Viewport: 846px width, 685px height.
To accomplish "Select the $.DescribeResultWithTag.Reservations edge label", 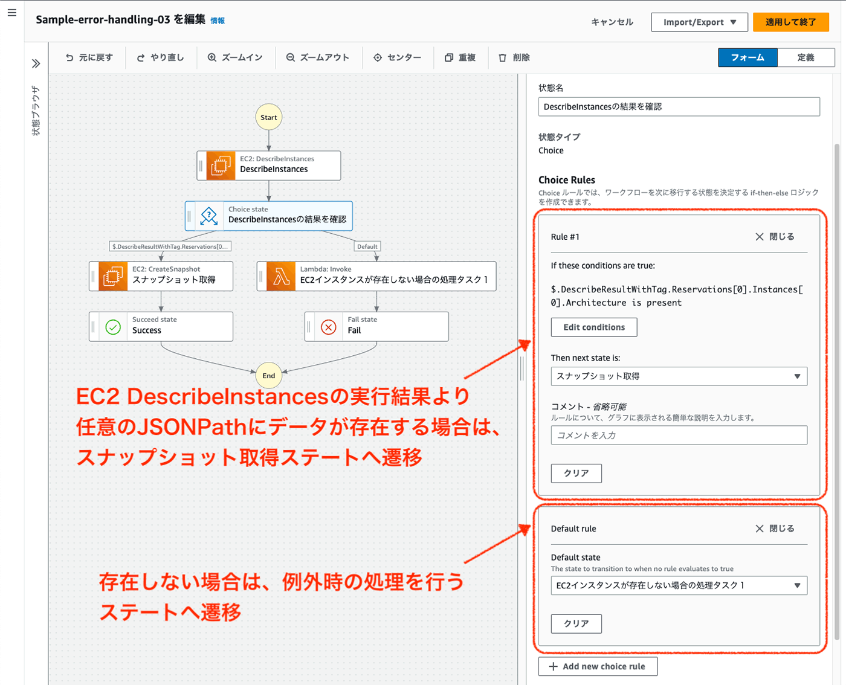I will 170,246.
